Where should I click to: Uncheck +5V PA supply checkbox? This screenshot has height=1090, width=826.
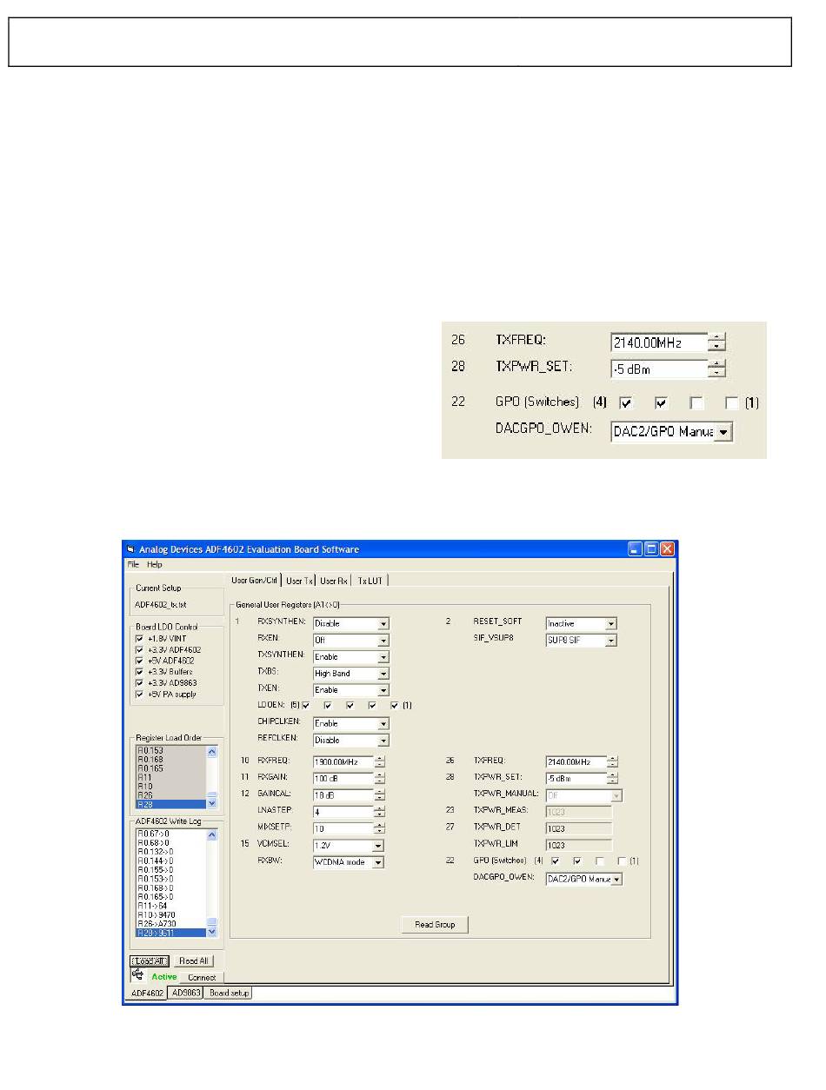point(139,694)
